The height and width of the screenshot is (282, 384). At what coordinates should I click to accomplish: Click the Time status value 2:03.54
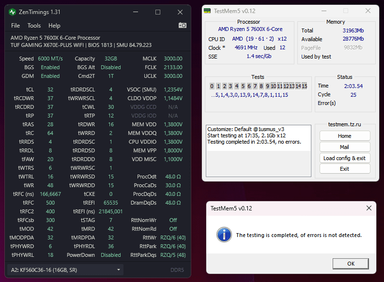(x=353, y=86)
